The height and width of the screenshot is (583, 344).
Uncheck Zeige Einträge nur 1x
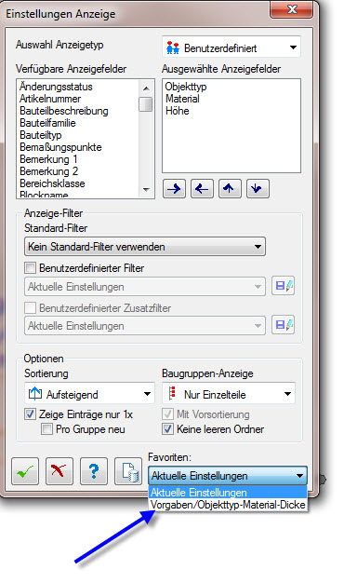30,414
